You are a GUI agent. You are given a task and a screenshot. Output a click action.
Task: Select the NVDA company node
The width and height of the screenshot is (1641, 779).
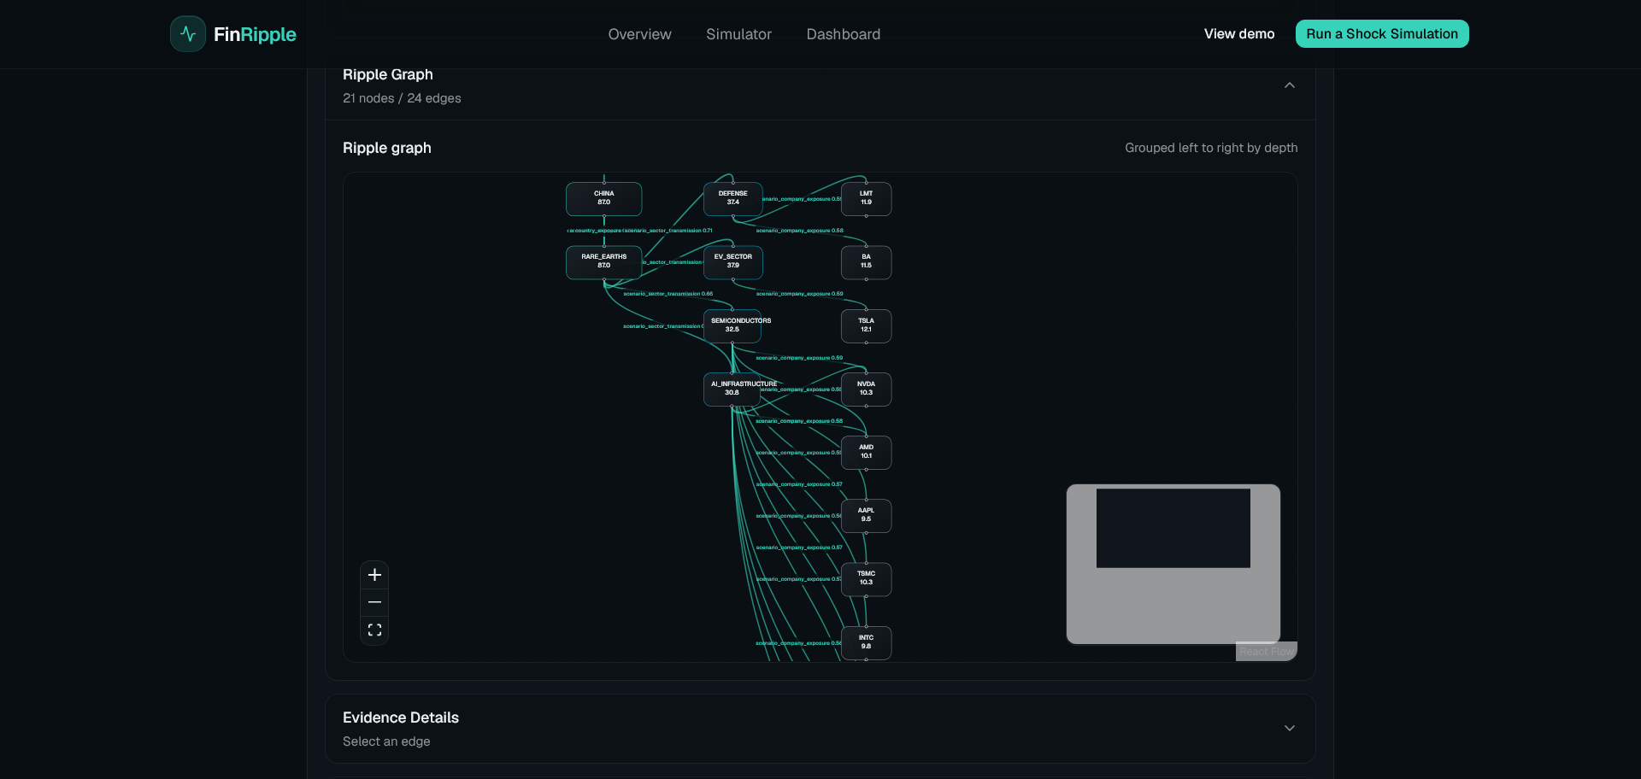pos(867,389)
